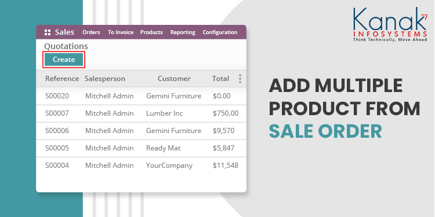Open quotation S00020 row
Viewport: 435px width, 217px height.
coord(141,96)
